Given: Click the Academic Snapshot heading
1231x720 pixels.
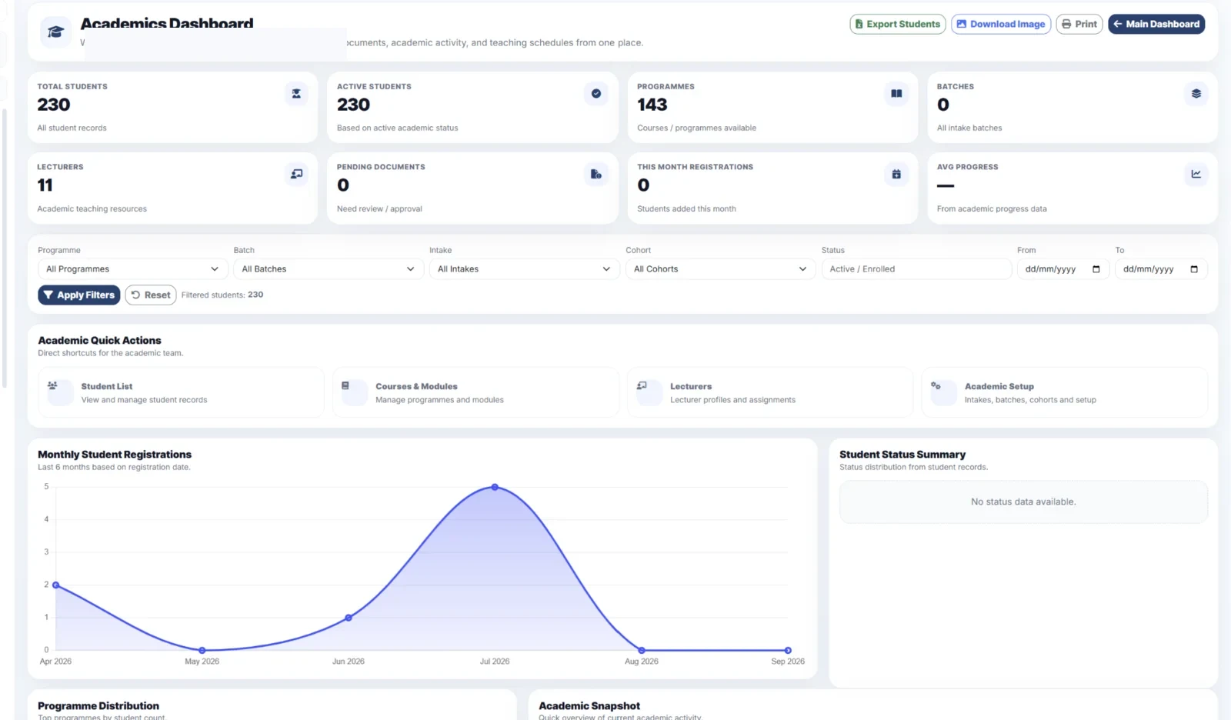Looking at the screenshot, I should point(589,705).
